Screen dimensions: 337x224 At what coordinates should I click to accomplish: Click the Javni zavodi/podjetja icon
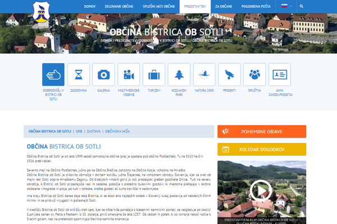280,74
